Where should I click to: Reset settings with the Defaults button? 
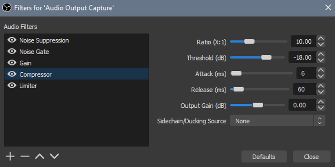(264, 156)
